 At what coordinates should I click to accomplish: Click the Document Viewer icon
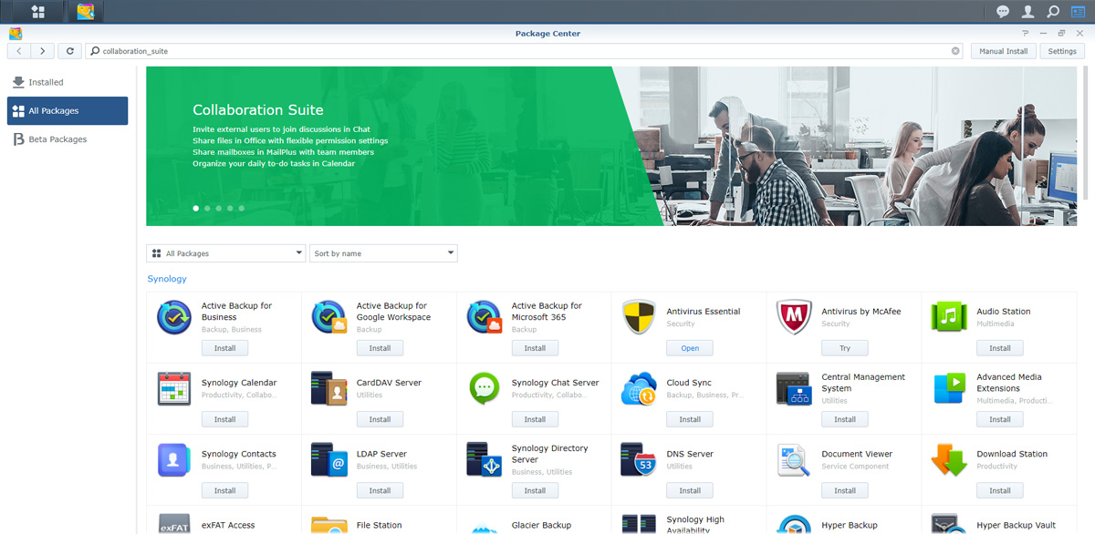click(794, 460)
